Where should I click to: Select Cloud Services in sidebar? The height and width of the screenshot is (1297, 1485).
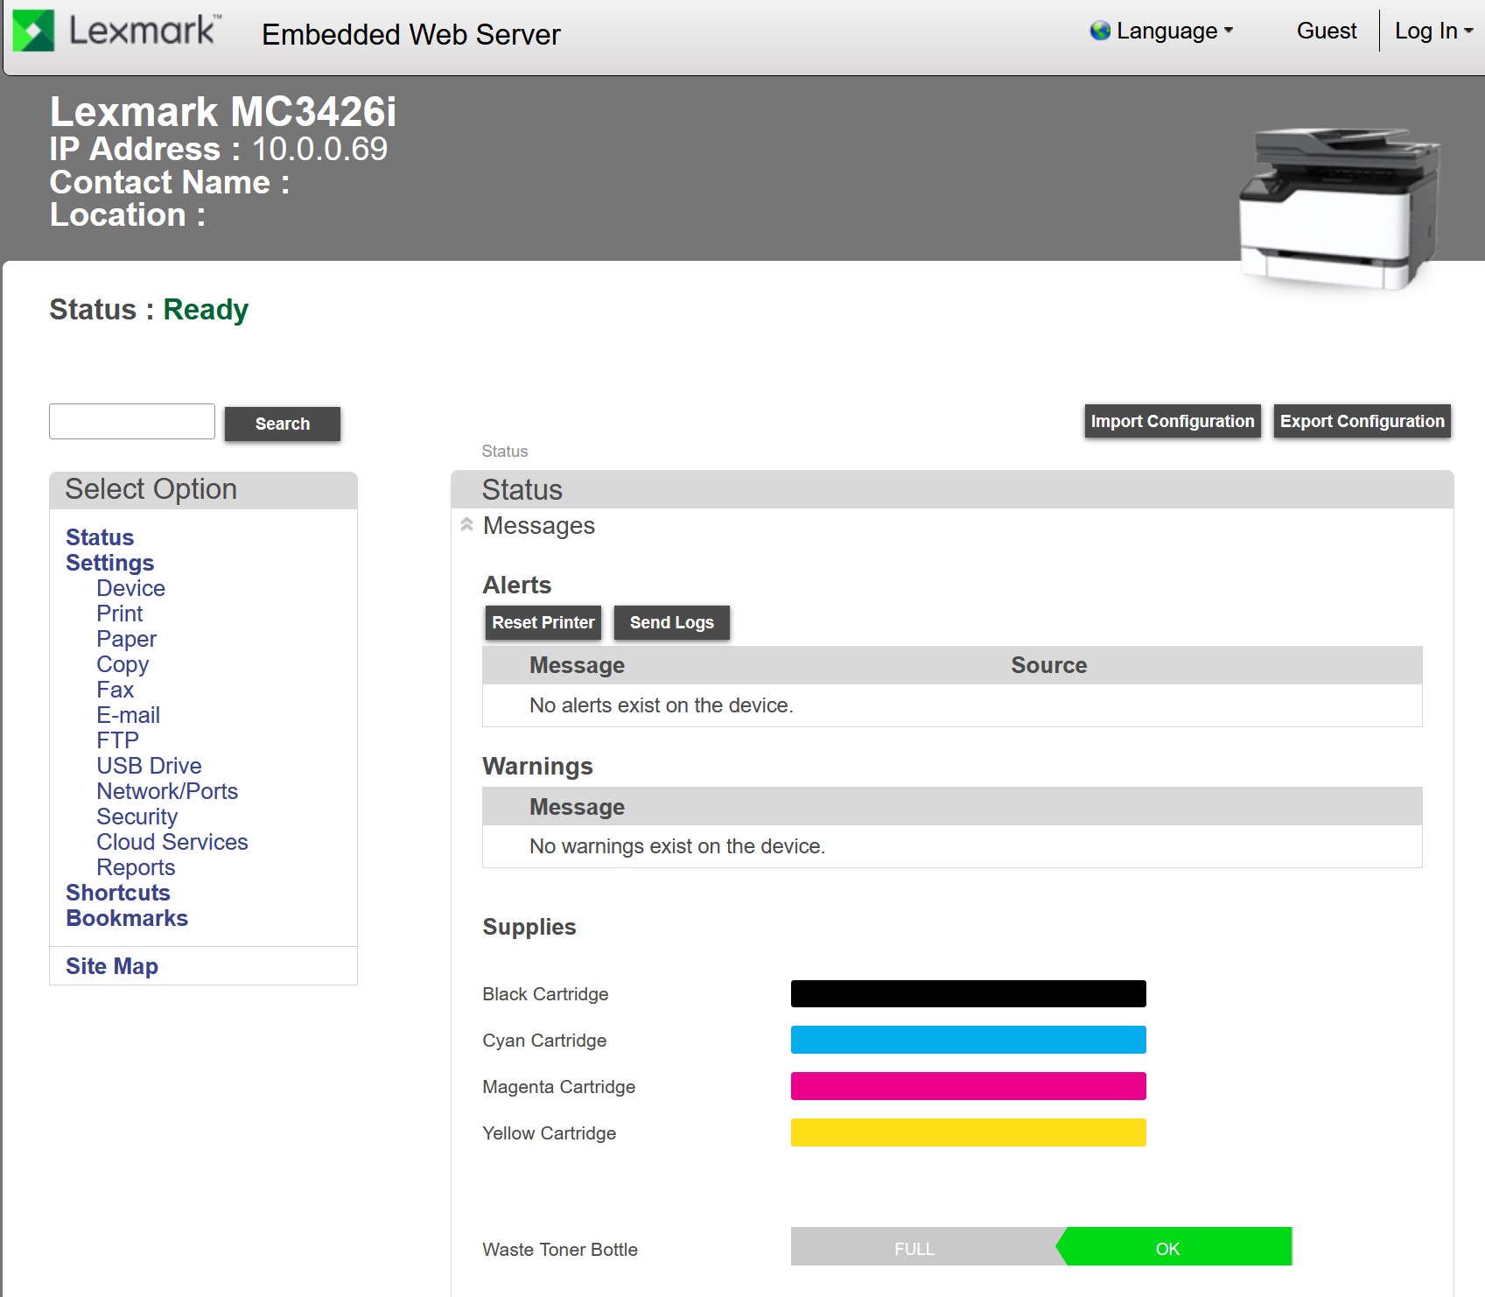(x=172, y=842)
